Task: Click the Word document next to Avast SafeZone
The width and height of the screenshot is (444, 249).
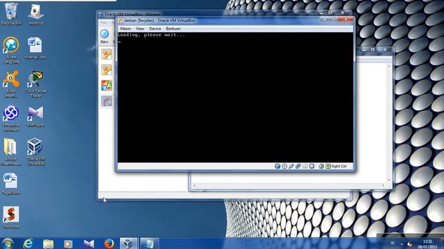Action: pyautogui.click(x=35, y=48)
